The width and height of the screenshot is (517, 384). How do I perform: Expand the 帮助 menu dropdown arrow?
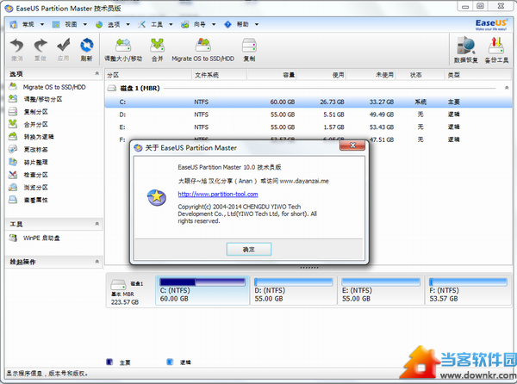point(257,24)
